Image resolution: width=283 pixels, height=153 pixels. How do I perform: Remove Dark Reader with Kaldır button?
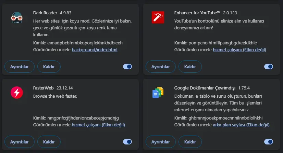click(x=49, y=67)
